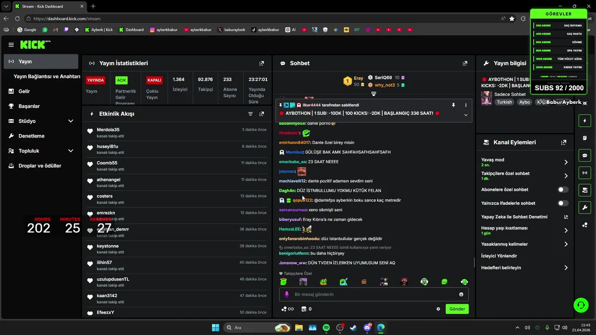Click İzleyici Yönlendir
Screen dimensions: 596x335
click(499, 256)
